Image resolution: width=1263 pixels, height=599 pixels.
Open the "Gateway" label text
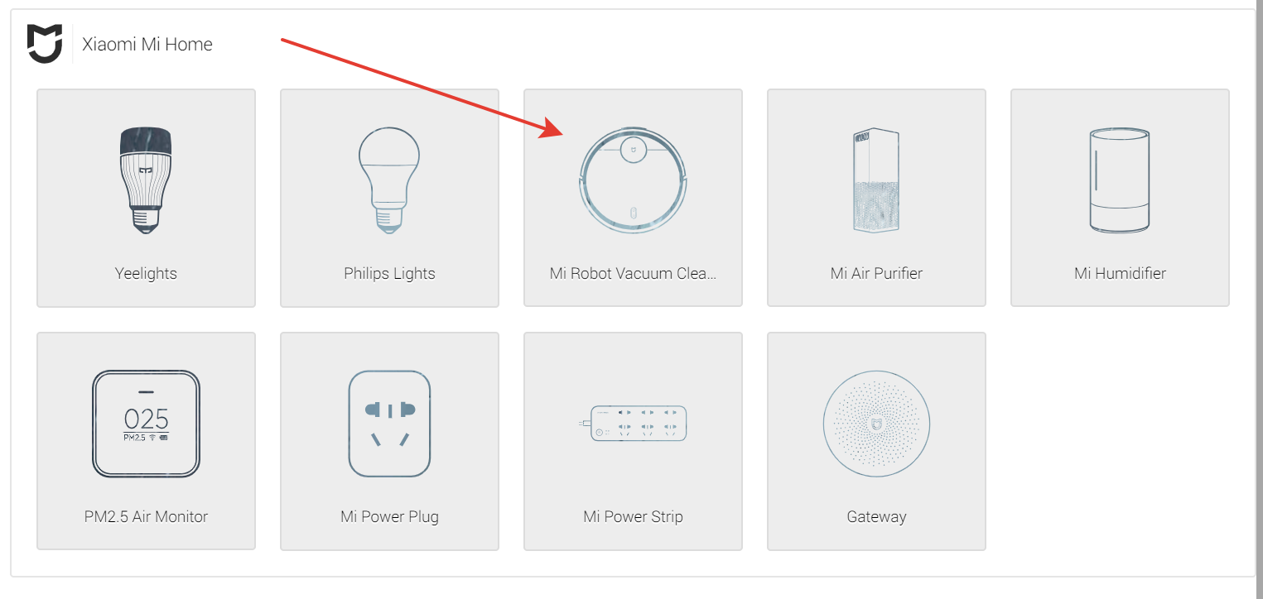(x=876, y=516)
